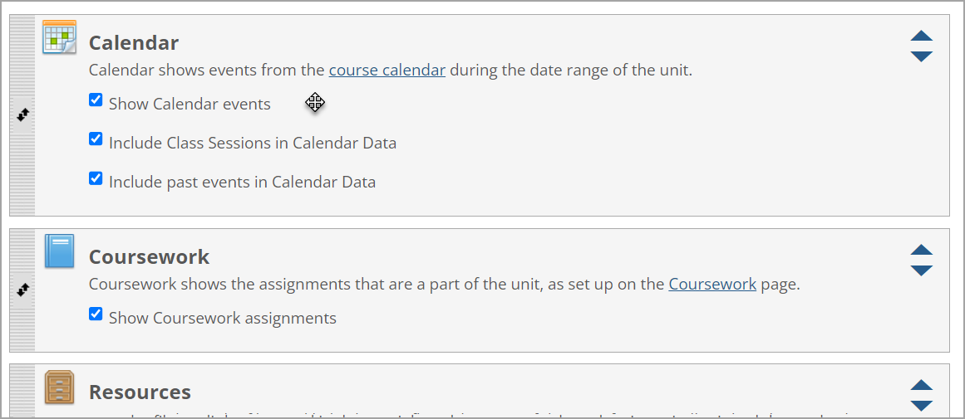Viewport: 965px width, 419px height.
Task: Move the Calendar section up
Action: click(921, 36)
